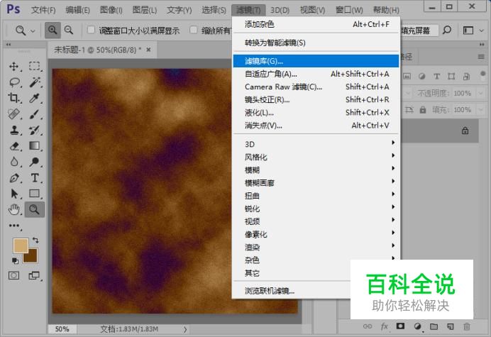This screenshot has width=491, height=337.
Task: Choose 滤镜库(G)... from the filter menu
Action: point(316,61)
